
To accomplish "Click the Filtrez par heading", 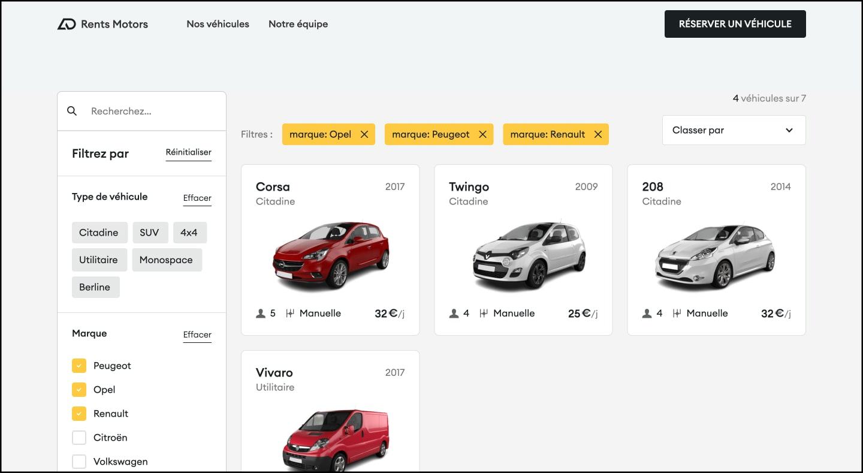I will [x=100, y=153].
